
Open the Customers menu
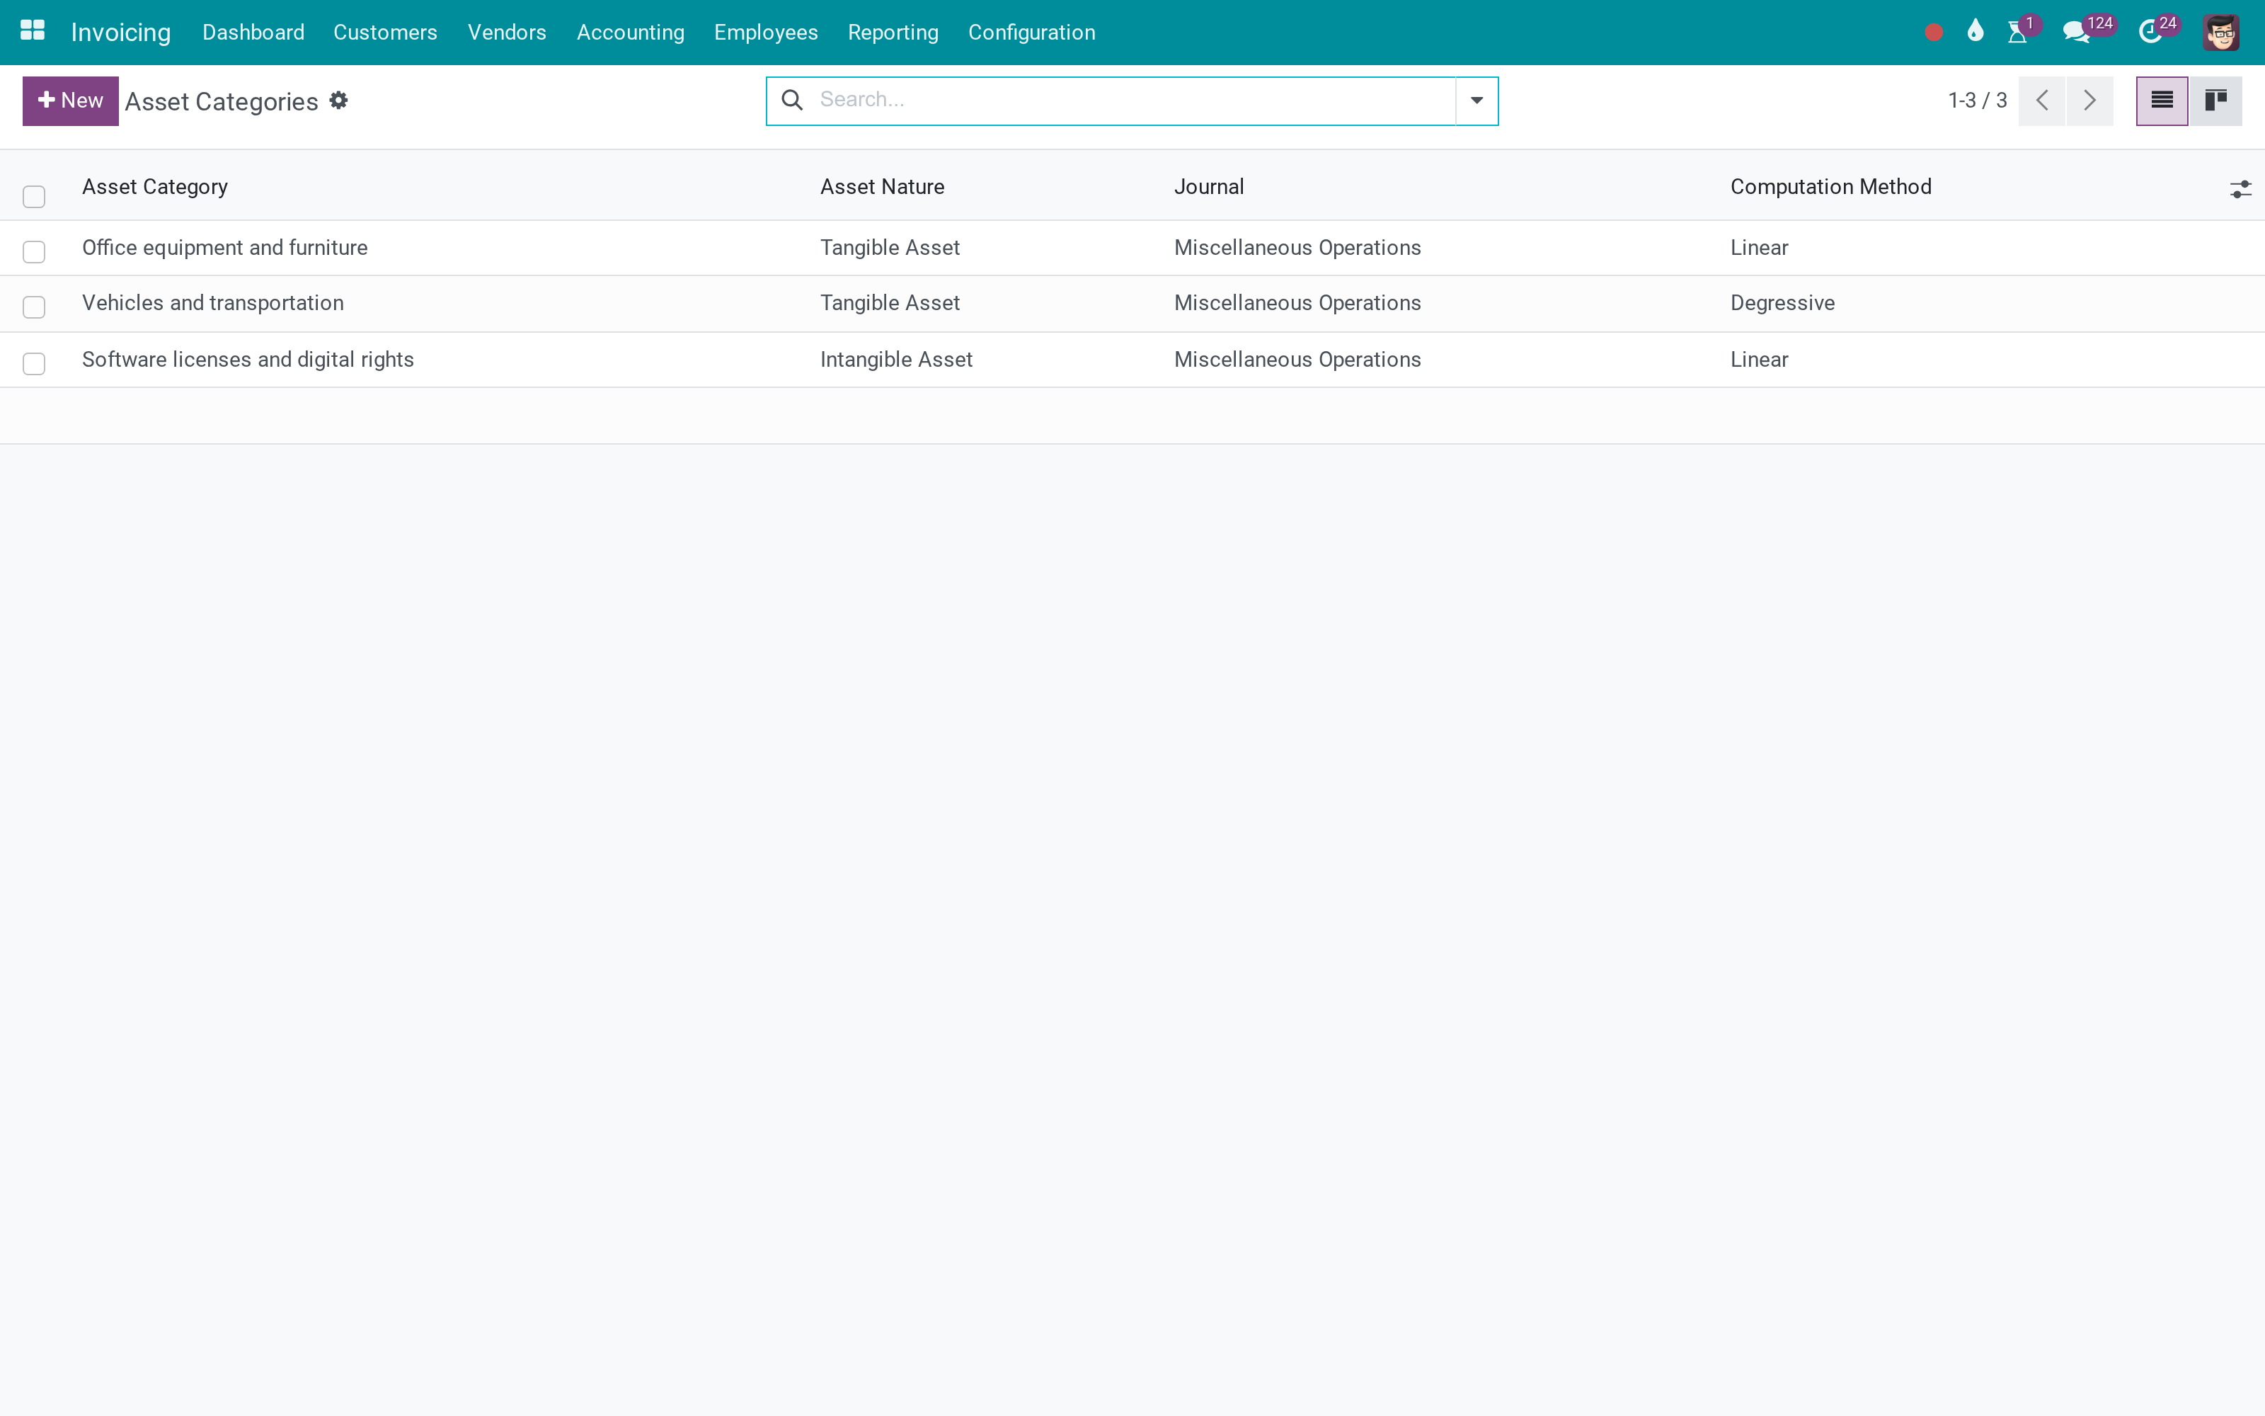click(384, 32)
